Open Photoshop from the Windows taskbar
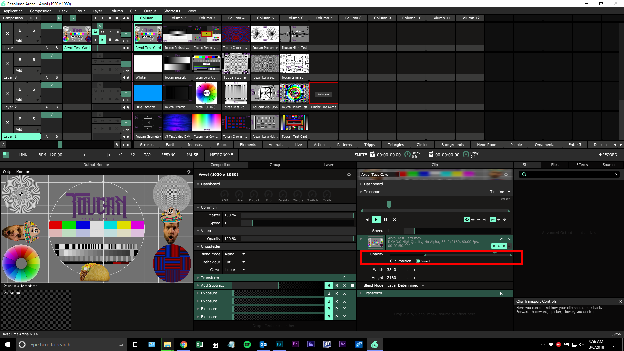The image size is (624, 351). pos(279,344)
